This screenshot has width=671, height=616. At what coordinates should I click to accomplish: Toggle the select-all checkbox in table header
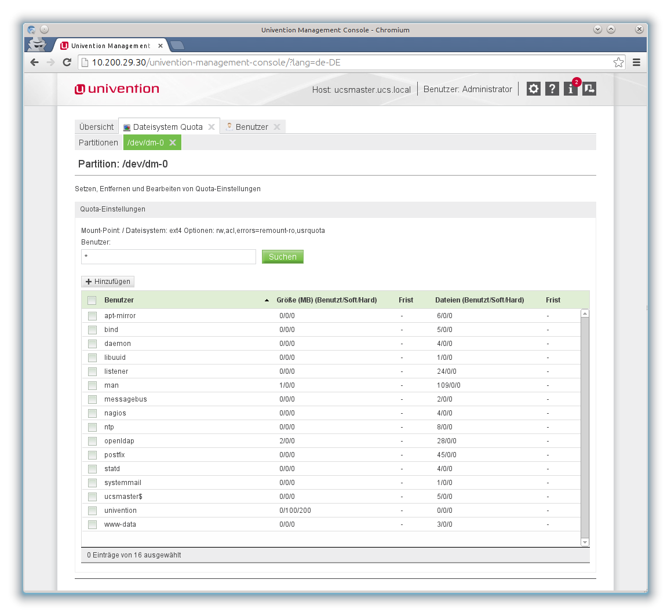point(92,300)
